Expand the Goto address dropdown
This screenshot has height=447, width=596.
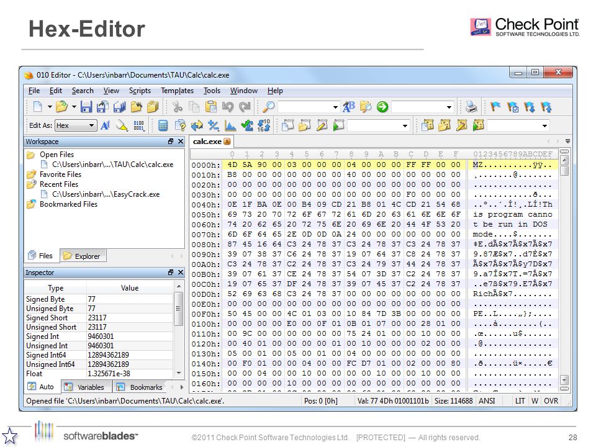point(449,107)
